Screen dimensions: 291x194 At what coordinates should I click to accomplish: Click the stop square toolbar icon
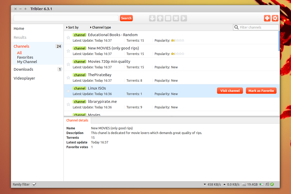point(168,18)
